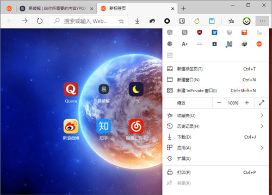Expand the 收藏夹(O) submenu
Screen dimensions: 272x195
(215, 115)
